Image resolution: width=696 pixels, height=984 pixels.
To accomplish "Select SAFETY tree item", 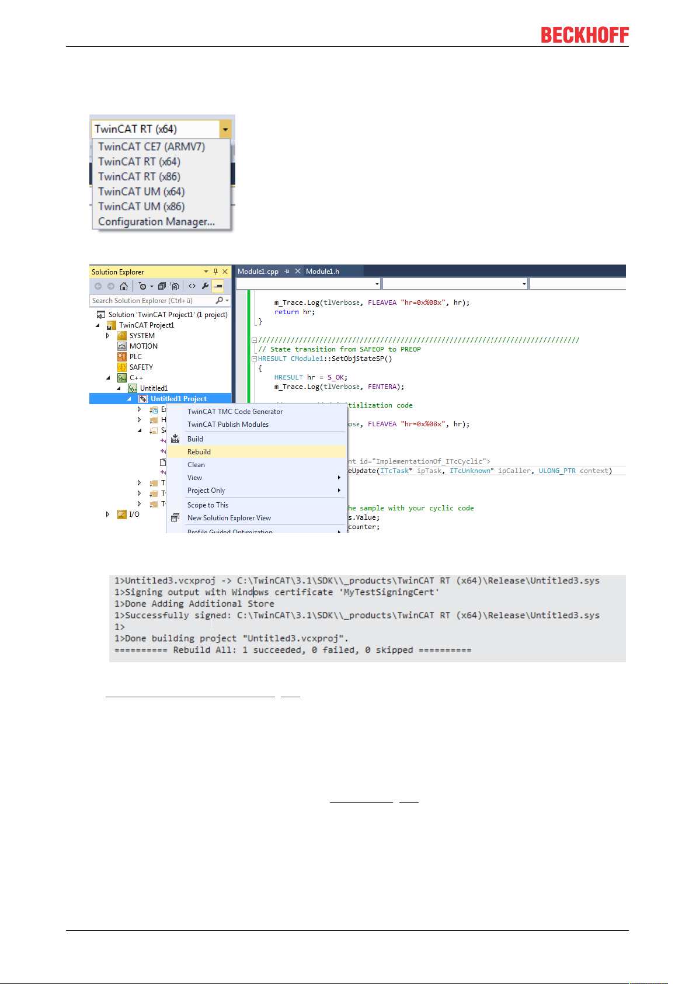I will (x=141, y=367).
